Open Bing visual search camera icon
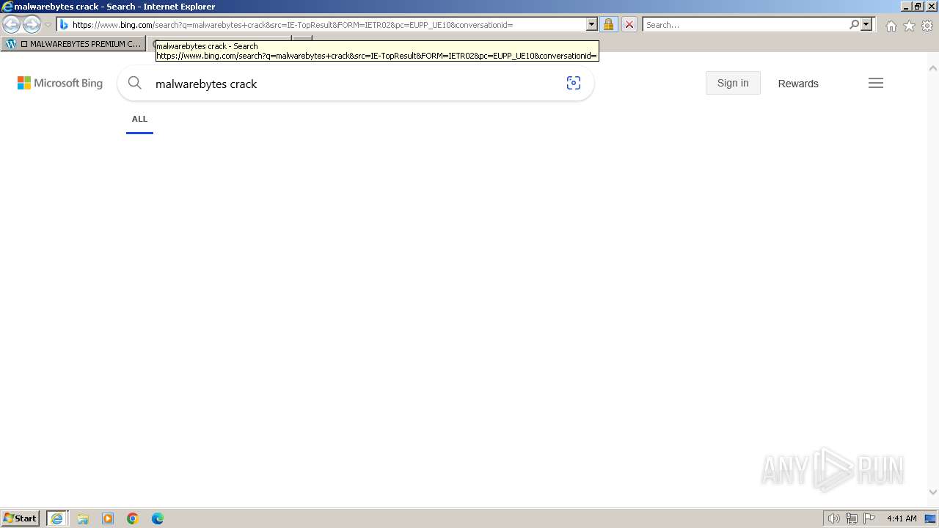939x528 pixels. [574, 84]
